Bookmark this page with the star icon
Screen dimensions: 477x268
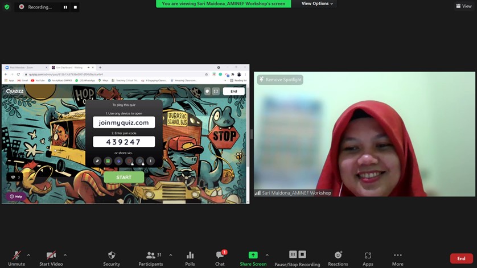pos(207,74)
